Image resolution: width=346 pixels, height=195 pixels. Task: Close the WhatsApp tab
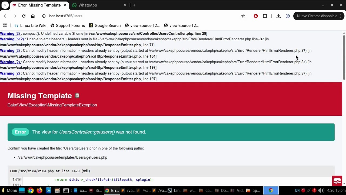pyautogui.click(x=125, y=5)
